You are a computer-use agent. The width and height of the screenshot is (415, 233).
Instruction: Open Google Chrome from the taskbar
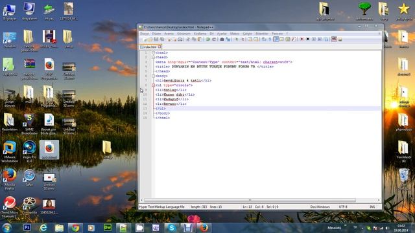(75, 228)
